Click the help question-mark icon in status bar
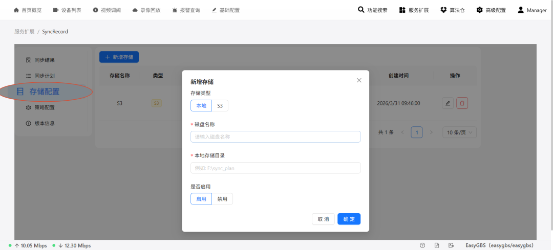Viewport: 553px width, 250px height. point(422,245)
